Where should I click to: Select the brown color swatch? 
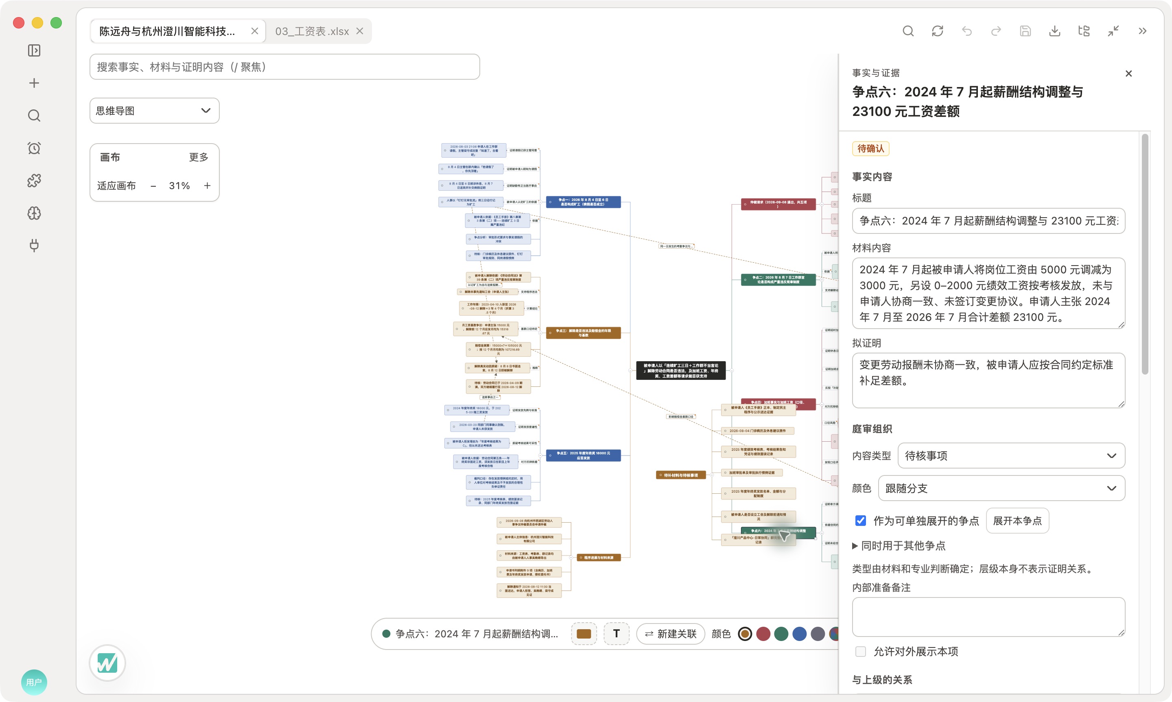click(x=745, y=634)
